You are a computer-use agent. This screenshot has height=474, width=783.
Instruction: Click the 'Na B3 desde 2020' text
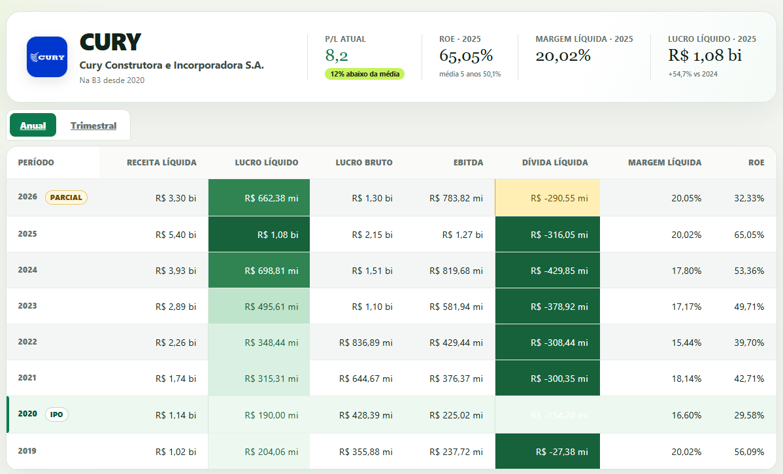coord(112,80)
